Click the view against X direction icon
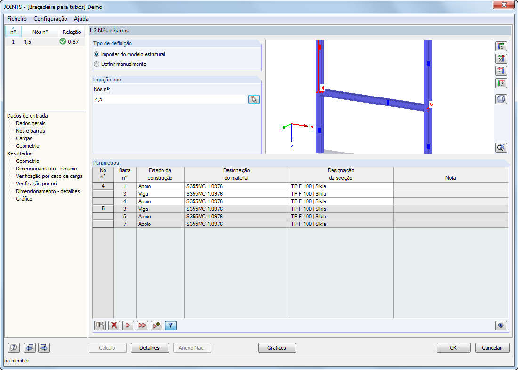The width and height of the screenshot is (518, 370). pos(501,59)
